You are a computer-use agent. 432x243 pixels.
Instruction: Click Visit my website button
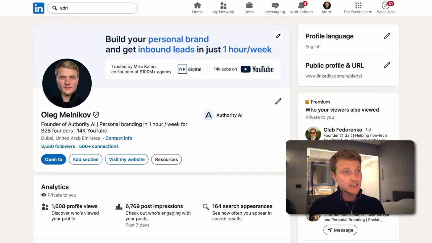127,159
